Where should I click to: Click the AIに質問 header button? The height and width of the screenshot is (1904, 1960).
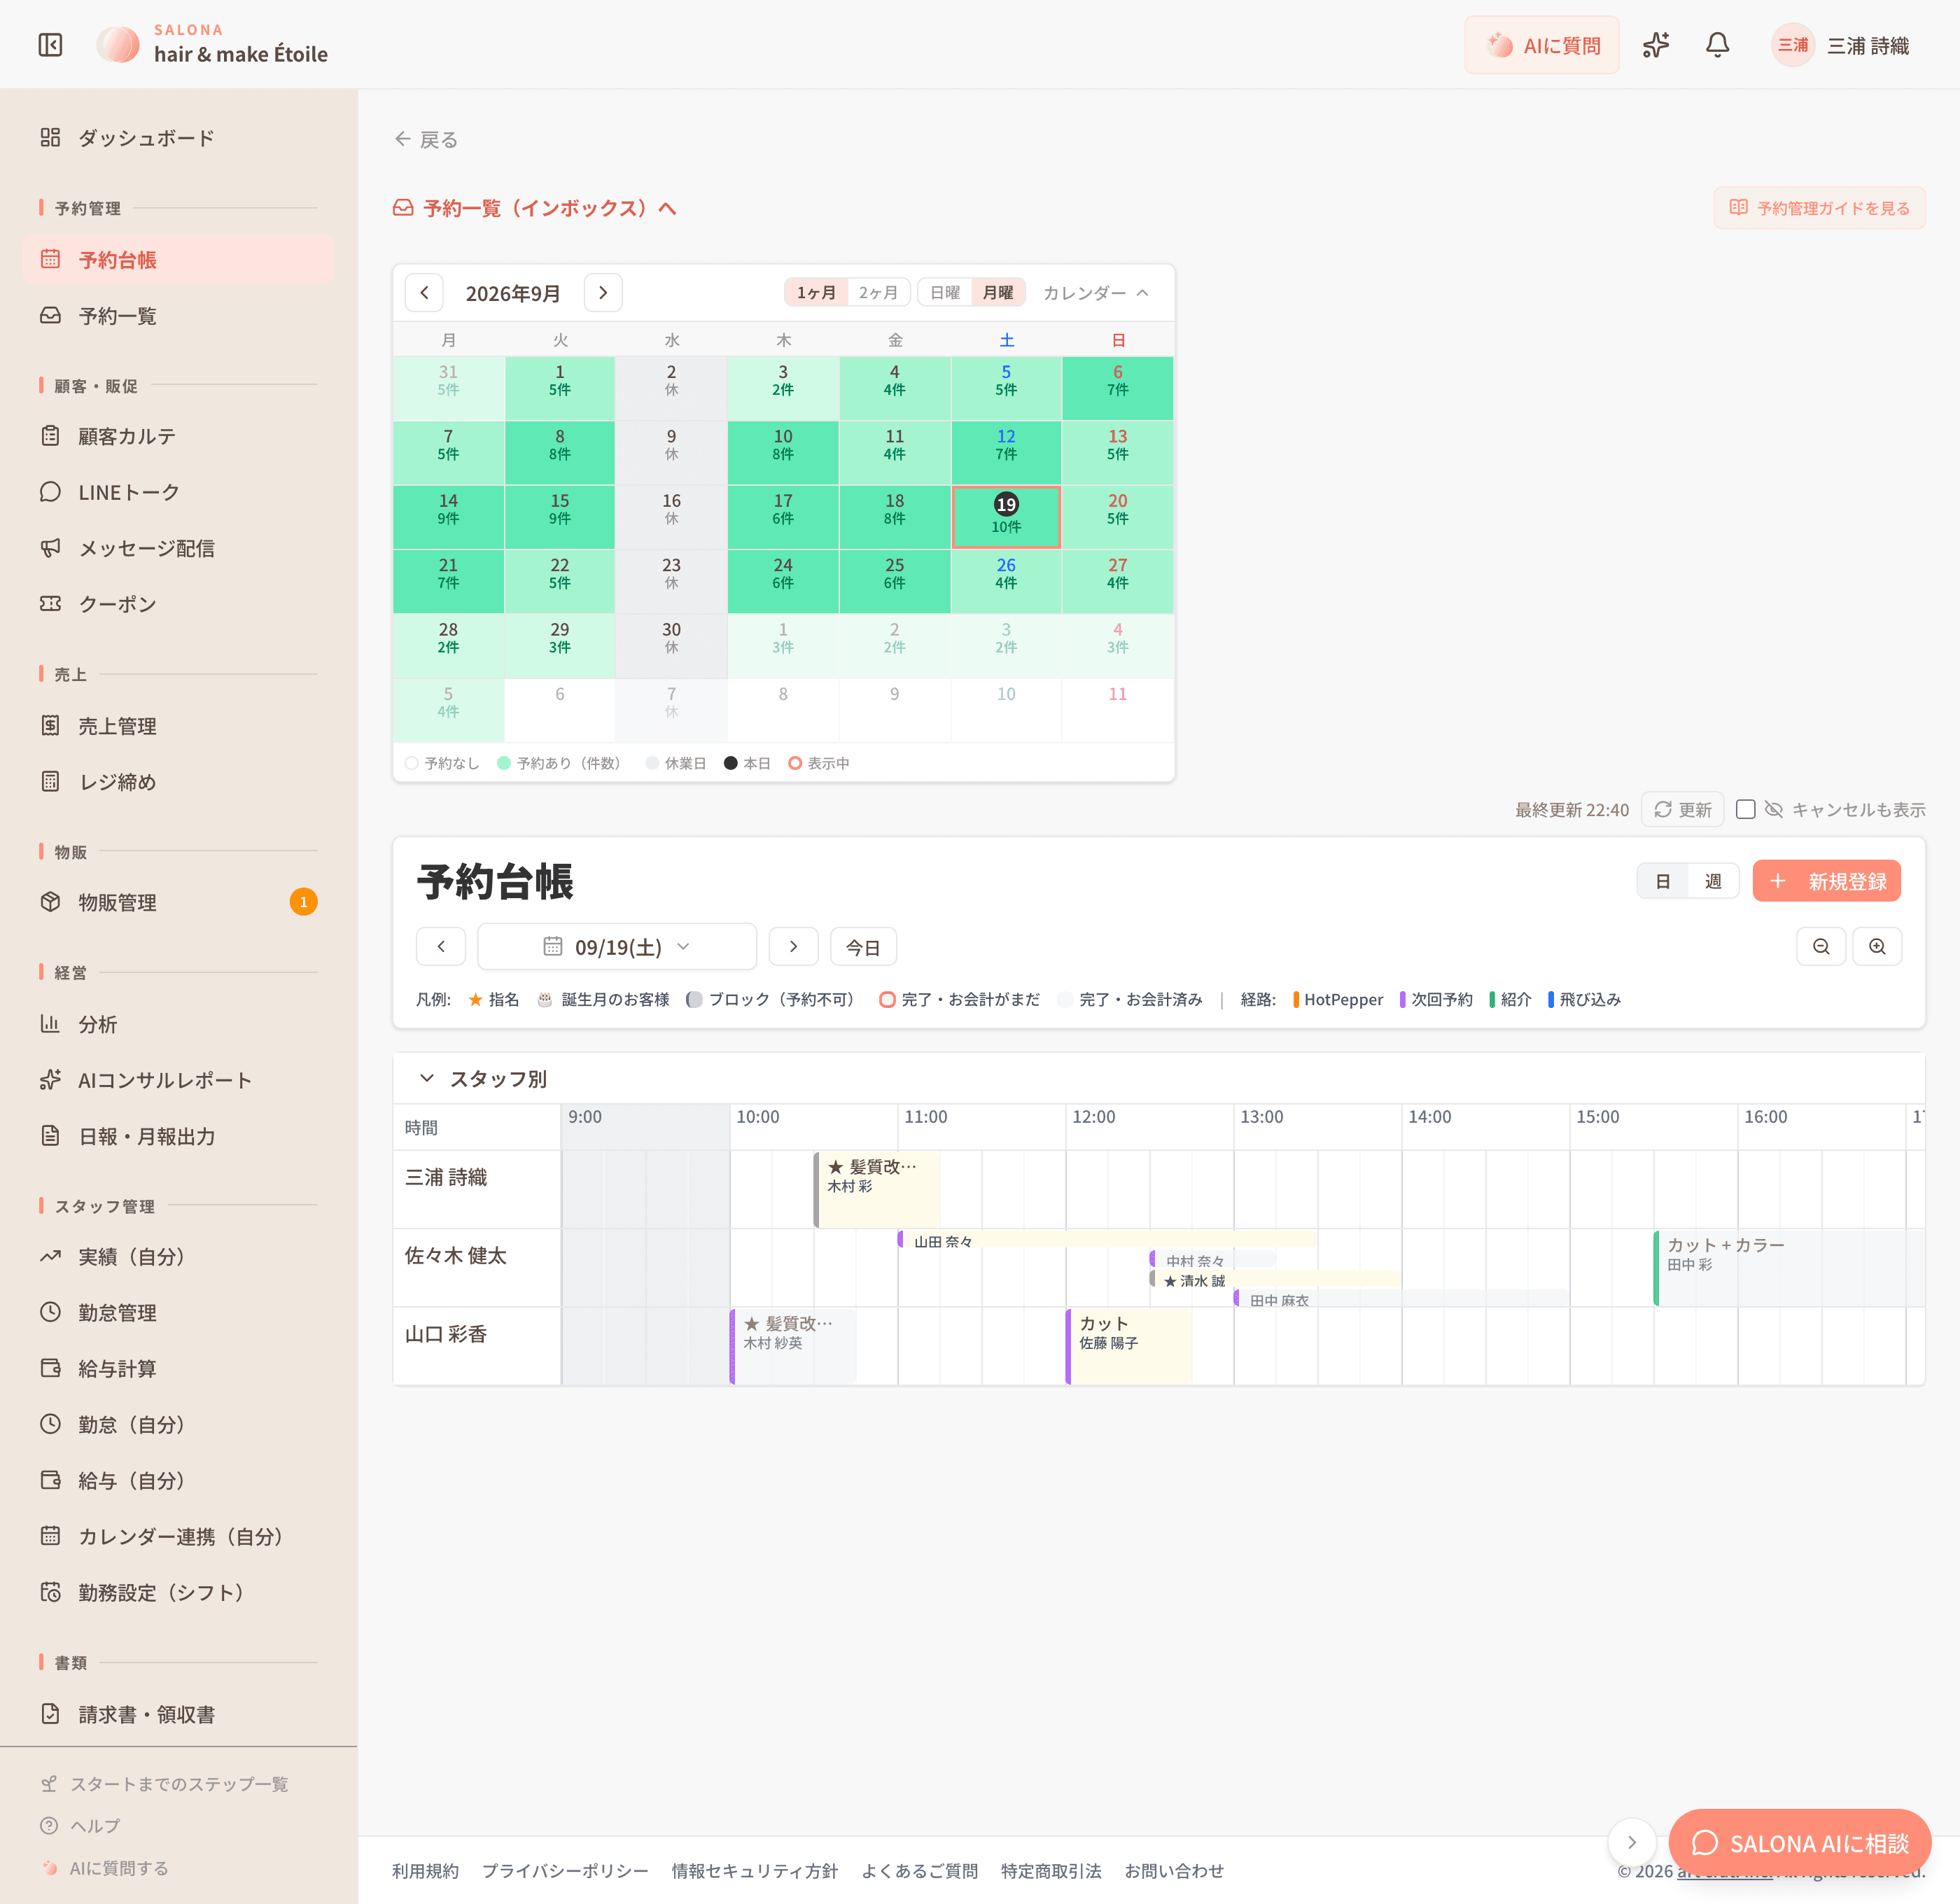click(x=1541, y=45)
